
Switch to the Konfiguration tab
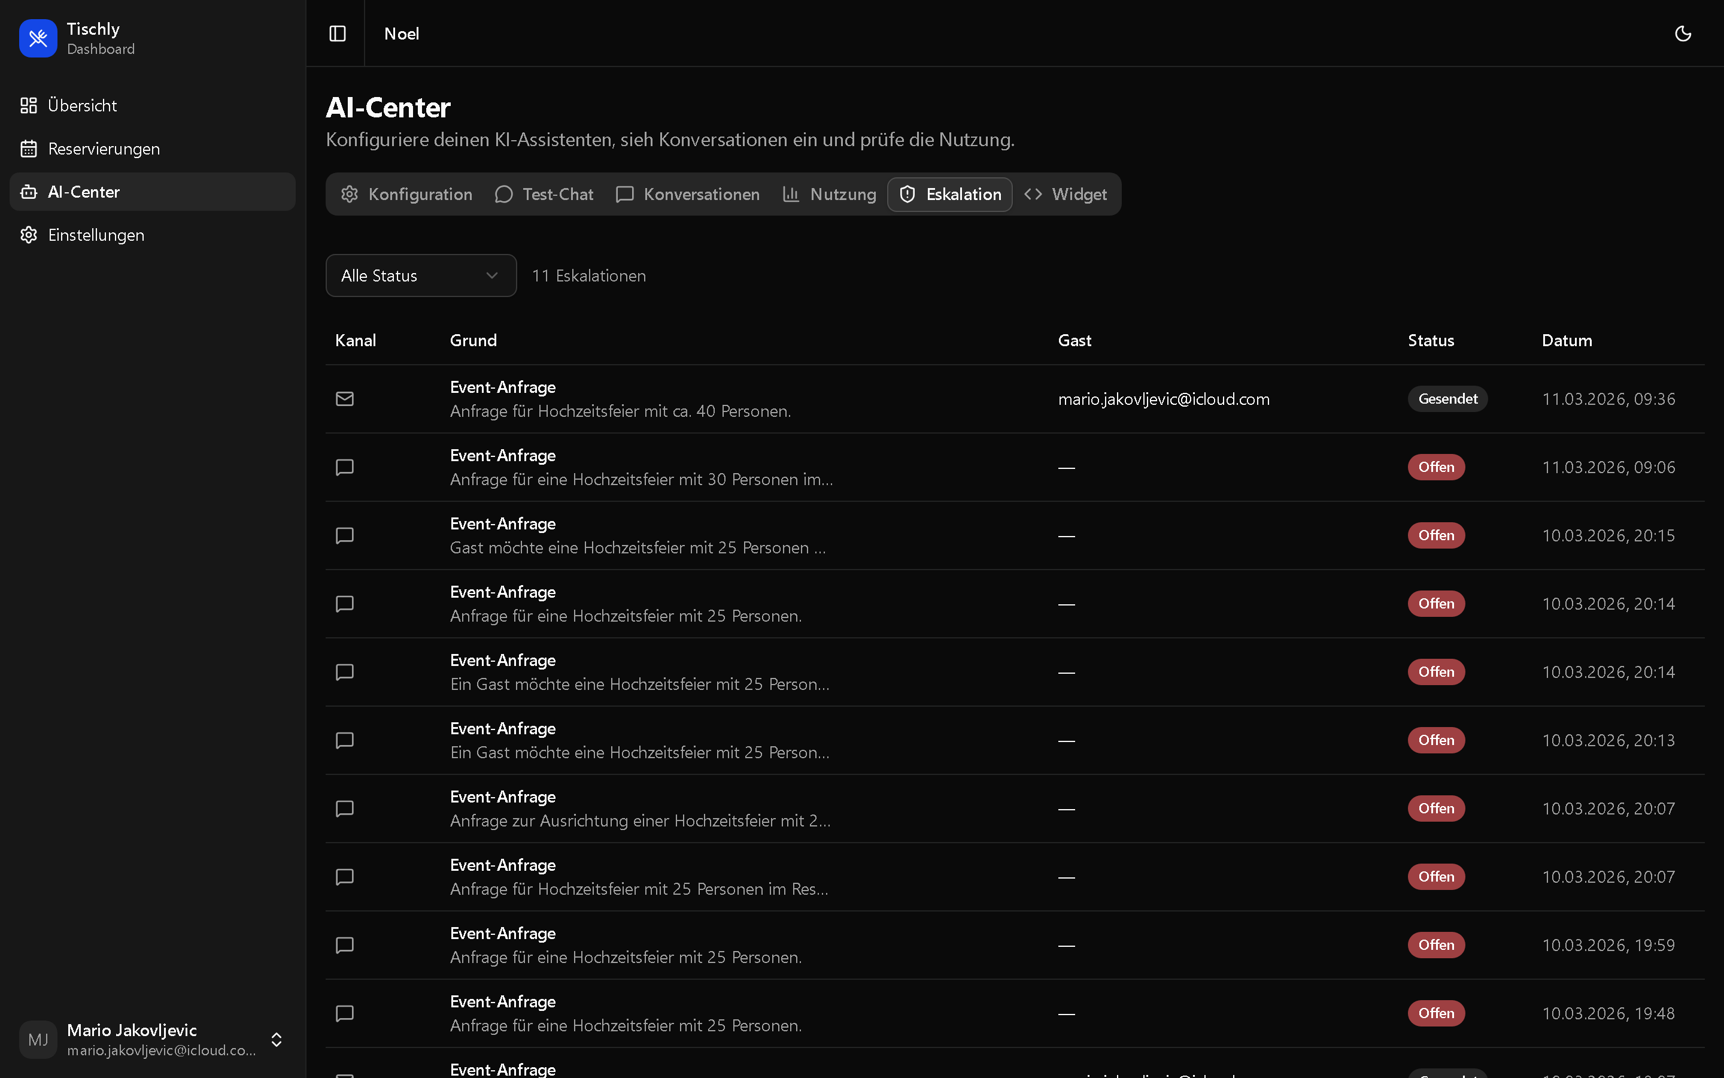(x=407, y=195)
